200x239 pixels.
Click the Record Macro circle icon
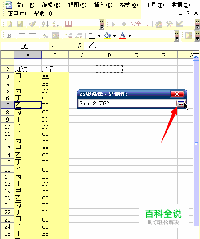point(124,24)
